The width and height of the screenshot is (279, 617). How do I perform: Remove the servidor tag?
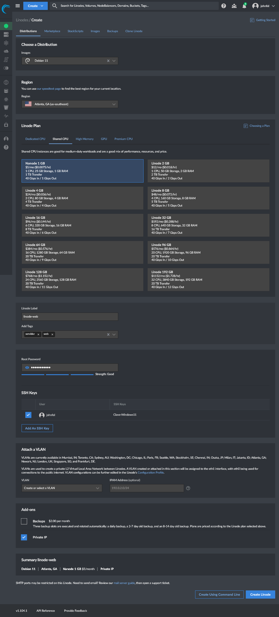click(38, 335)
